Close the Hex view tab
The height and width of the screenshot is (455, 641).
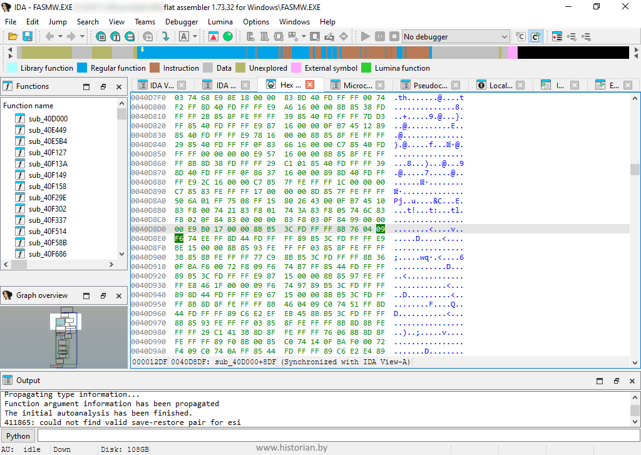[310, 84]
